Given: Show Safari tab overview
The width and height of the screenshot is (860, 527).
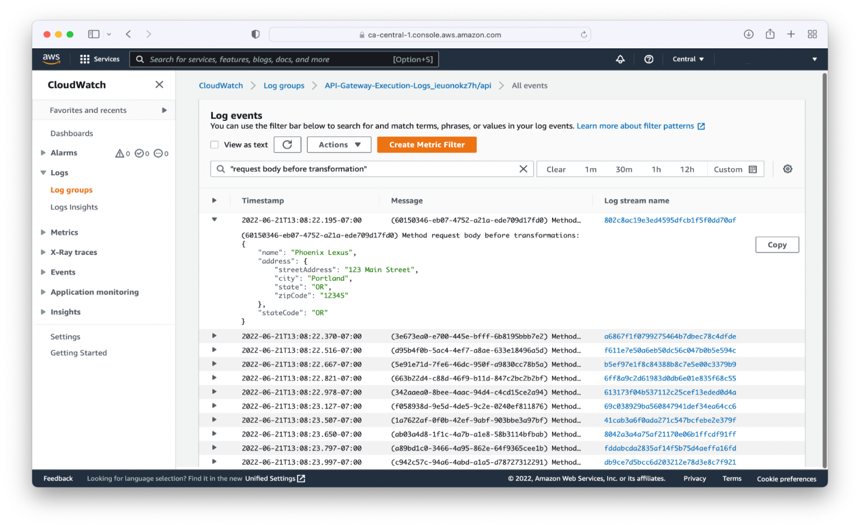Looking at the screenshot, I should pos(812,34).
